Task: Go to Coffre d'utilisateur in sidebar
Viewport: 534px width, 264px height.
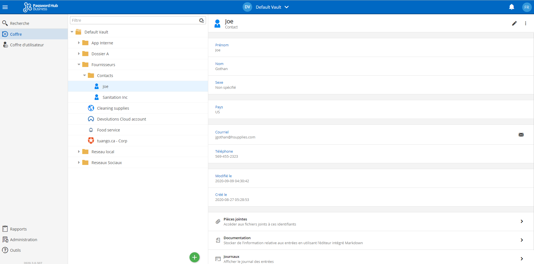Action: point(27,45)
